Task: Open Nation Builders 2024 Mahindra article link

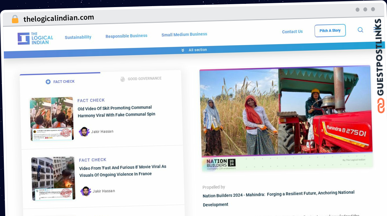Action: pos(279,198)
